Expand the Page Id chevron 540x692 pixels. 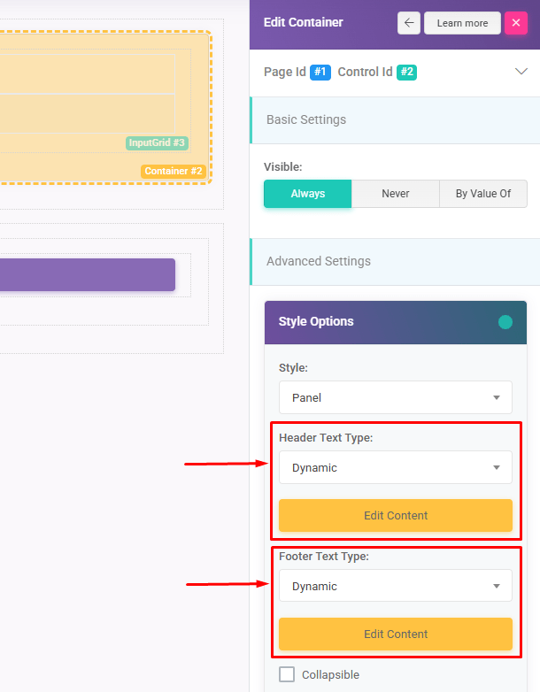(521, 73)
